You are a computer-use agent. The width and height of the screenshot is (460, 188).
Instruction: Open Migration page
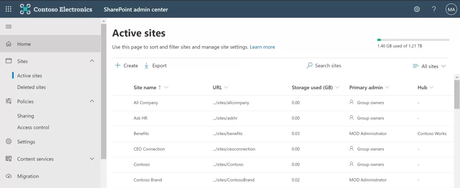(28, 176)
